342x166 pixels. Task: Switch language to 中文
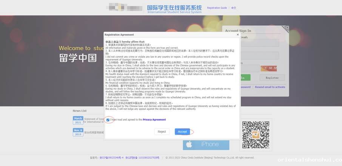234,8
